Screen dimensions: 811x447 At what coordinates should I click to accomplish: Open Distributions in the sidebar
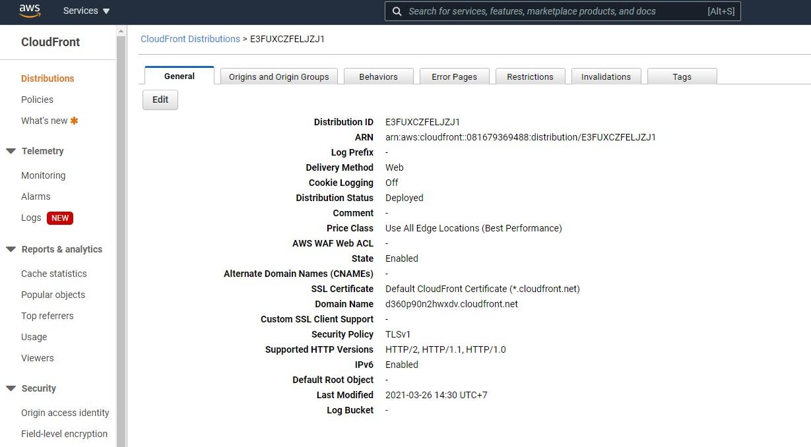tap(48, 78)
